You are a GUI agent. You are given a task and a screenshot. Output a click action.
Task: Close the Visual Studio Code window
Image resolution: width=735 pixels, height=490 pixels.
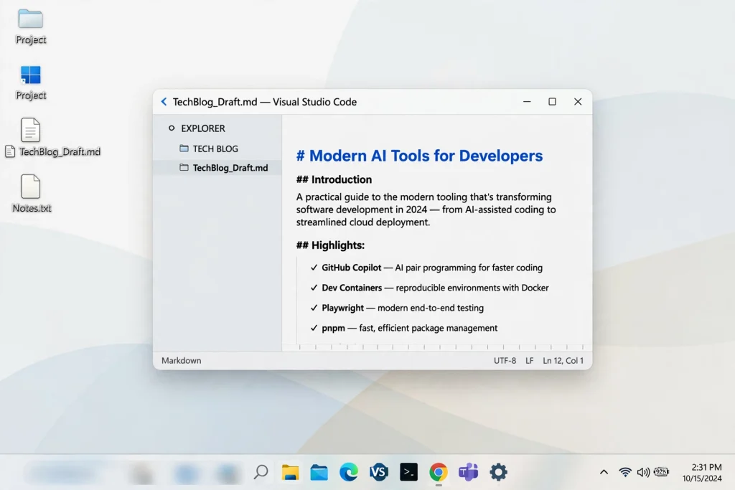(x=578, y=102)
